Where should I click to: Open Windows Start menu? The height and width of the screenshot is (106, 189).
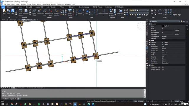click(x=2, y=104)
